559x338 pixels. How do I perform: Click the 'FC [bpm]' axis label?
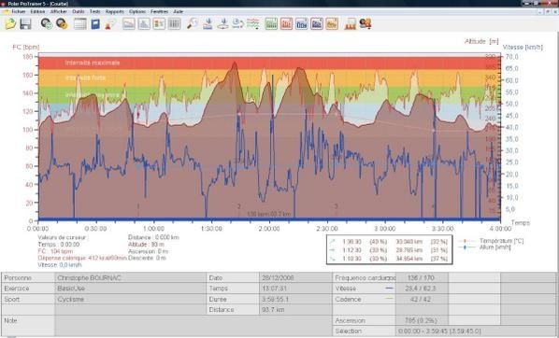[25, 47]
